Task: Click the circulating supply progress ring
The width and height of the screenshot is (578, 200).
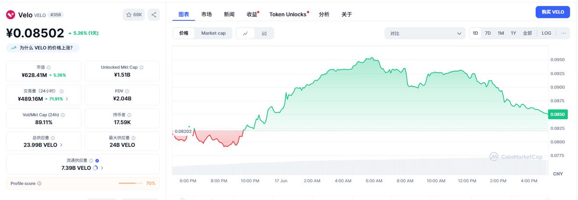Action: tap(95, 168)
